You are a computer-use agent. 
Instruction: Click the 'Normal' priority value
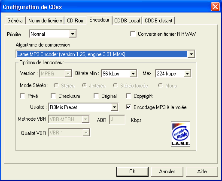point(38,34)
